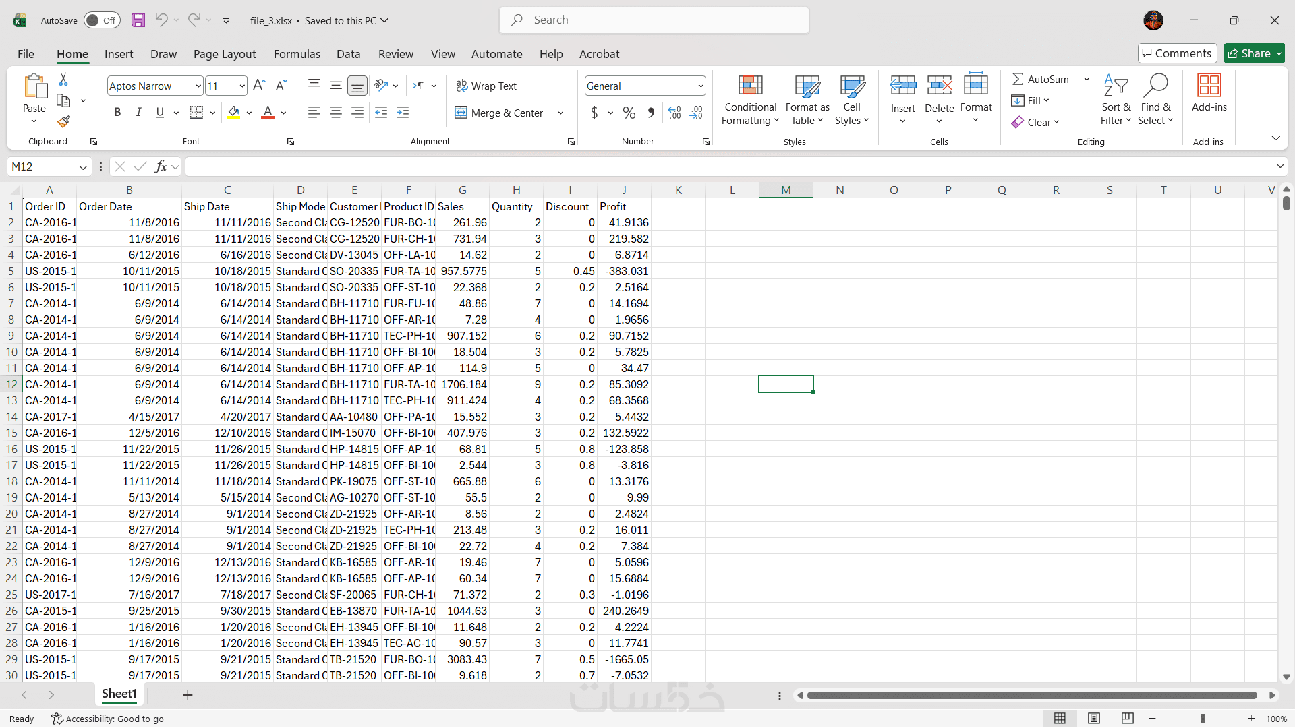Open Conditional Formatting menu
Image resolution: width=1295 pixels, height=728 pixels.
[x=750, y=100]
